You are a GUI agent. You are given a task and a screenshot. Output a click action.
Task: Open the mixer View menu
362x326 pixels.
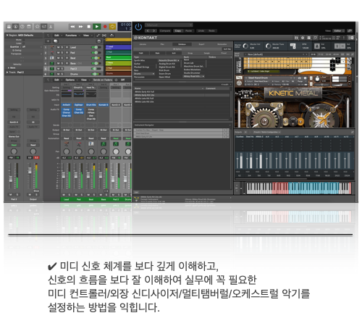point(85,80)
